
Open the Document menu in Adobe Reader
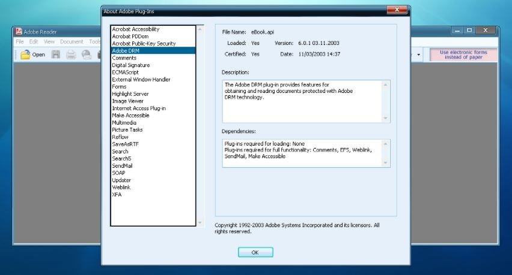point(72,42)
